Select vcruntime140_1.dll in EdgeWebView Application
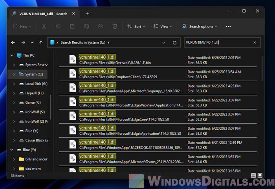Viewport: 275px width, 189px height. [x=158, y=102]
